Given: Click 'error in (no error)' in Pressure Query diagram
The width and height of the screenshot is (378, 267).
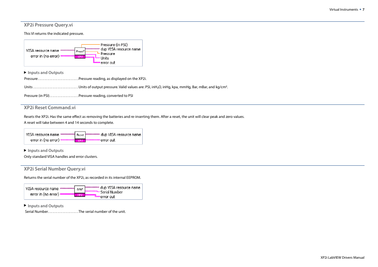Looking at the screenshot, I should pos(45,56).
